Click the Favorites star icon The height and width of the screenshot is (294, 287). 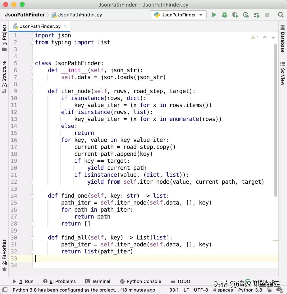(x=4, y=270)
